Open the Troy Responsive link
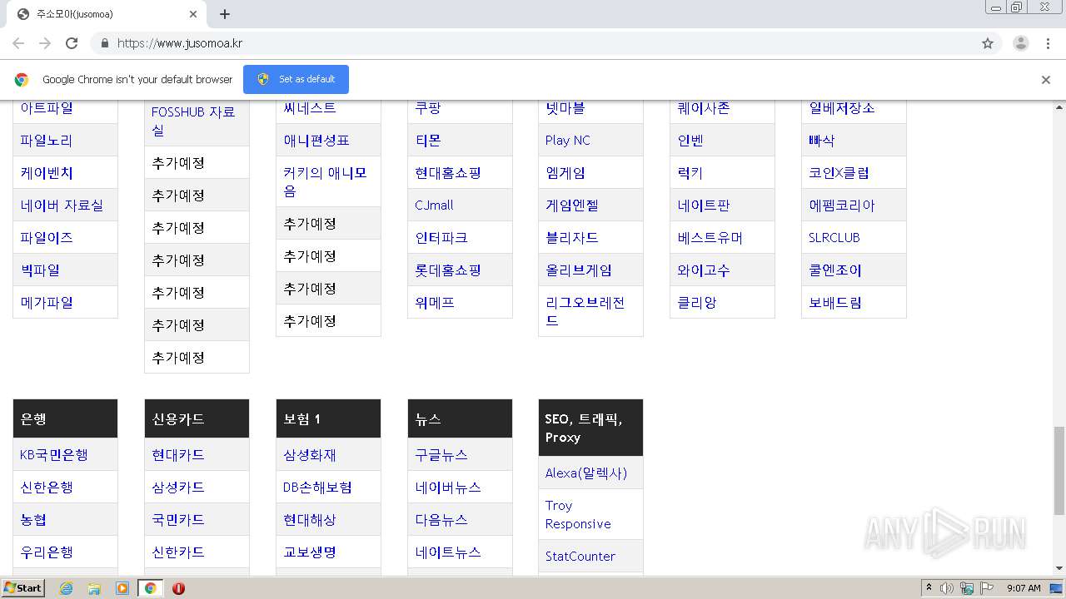This screenshot has width=1066, height=599. pyautogui.click(x=578, y=515)
